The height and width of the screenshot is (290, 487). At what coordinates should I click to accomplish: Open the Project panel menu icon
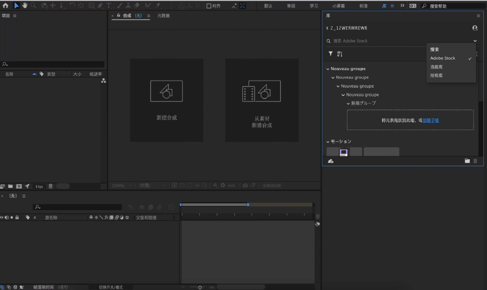point(15,16)
